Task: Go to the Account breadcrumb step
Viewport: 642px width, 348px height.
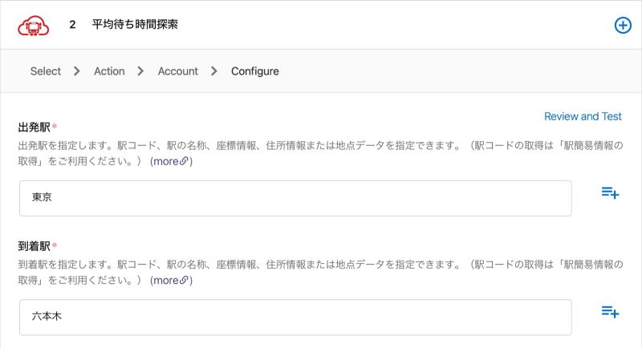Action: tap(177, 71)
